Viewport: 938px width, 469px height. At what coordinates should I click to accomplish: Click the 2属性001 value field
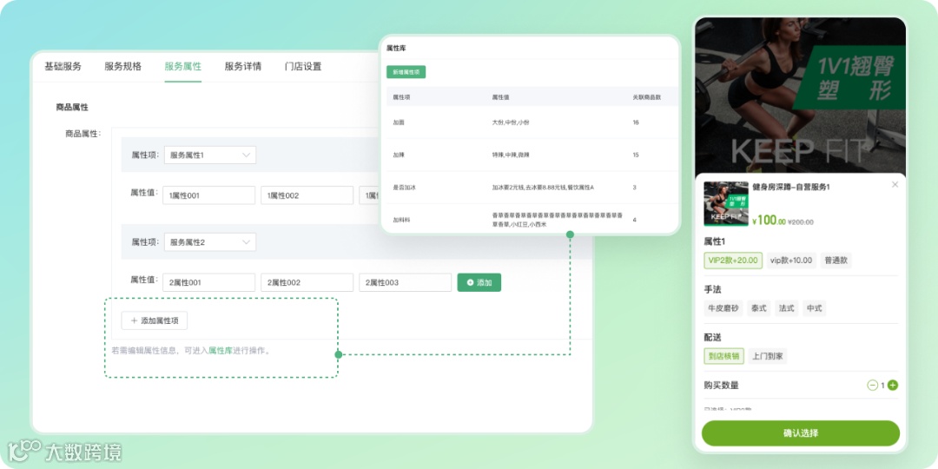tap(208, 282)
